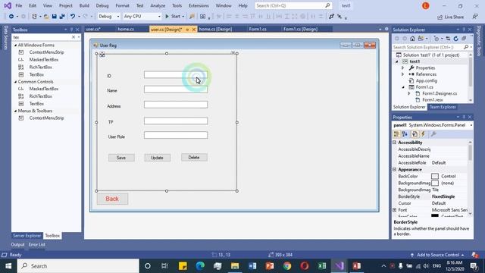Click the Sync with Active Document icon
The image size is (485, 273).
coord(448,39)
